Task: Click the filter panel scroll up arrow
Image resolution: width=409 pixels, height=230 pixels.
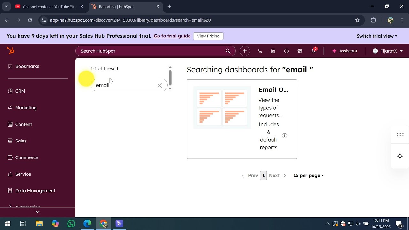Action: point(170,67)
